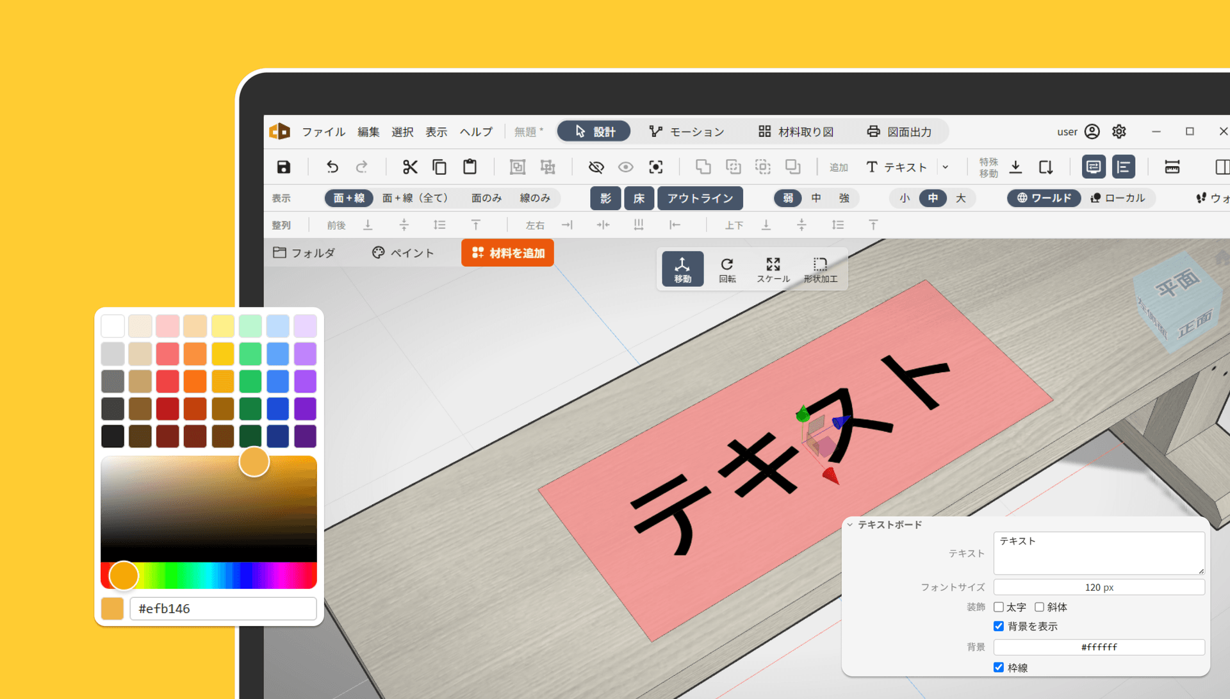Viewport: 1230px width, 699px height.
Task: Hide selected objects with crossed-eye icon
Action: coord(596,167)
